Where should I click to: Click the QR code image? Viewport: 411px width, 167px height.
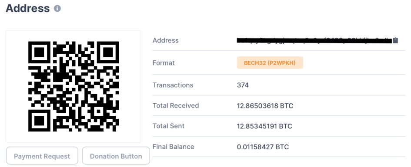coord(74,86)
